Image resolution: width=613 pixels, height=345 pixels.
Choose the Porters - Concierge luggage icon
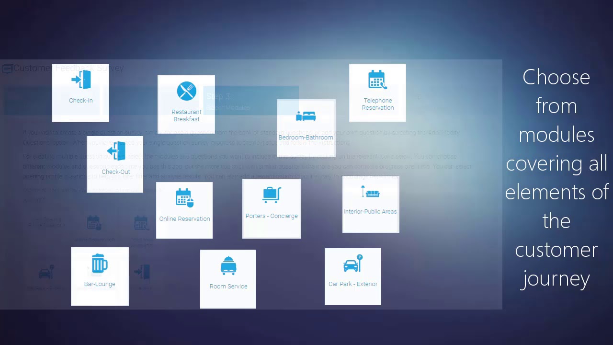[272, 195]
